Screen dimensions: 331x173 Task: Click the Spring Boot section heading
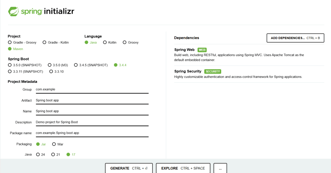click(x=18, y=59)
